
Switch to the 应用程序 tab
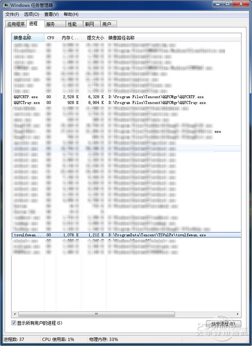(16, 24)
